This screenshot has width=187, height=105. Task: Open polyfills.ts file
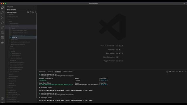pyautogui.click(x=12, y=85)
